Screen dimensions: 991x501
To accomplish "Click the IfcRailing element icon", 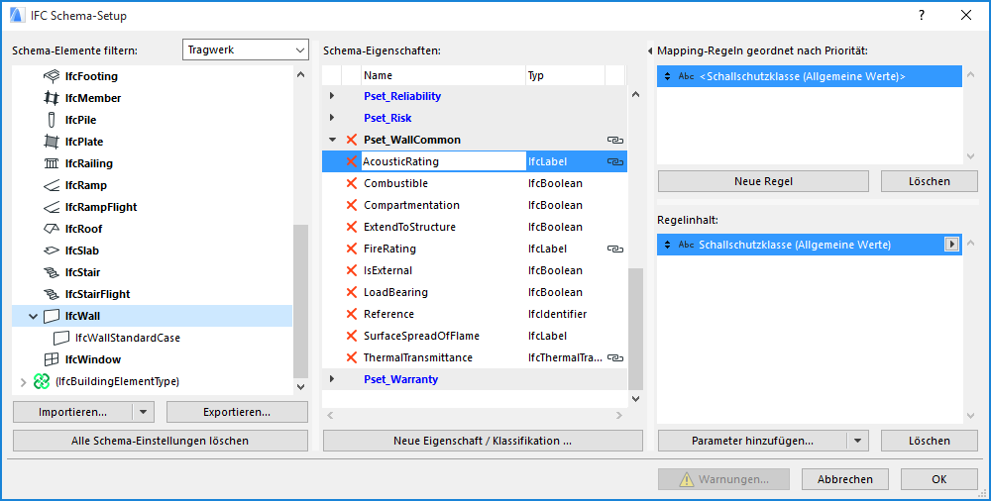I will pos(53,163).
